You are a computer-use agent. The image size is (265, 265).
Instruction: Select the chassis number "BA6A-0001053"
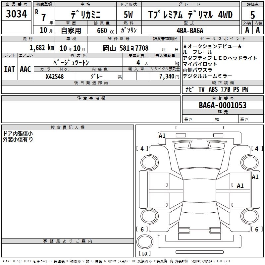[x=223, y=105]
